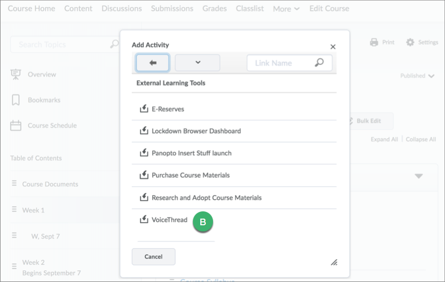Select the Week 1 module

[x=33, y=210]
